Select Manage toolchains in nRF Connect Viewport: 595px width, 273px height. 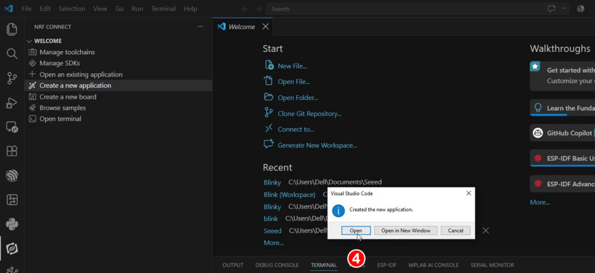[x=67, y=52]
